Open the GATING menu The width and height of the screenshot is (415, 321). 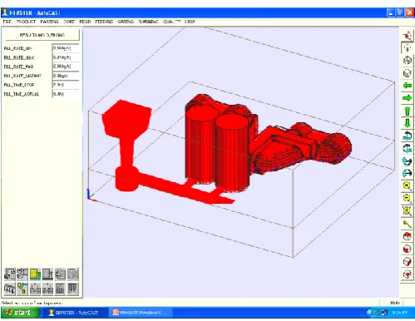click(126, 22)
